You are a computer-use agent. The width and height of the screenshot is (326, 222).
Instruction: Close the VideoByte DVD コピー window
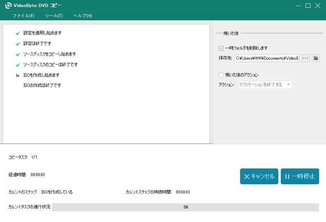click(318, 6)
